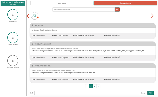The height and width of the screenshot is (97, 158).
Task: Focus the Search Remove Access field
Action: (x=84, y=9)
